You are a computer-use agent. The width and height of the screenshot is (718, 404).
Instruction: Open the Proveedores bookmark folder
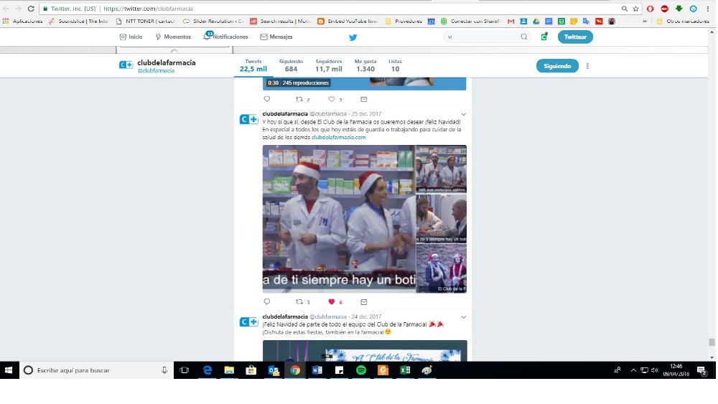pyautogui.click(x=404, y=21)
